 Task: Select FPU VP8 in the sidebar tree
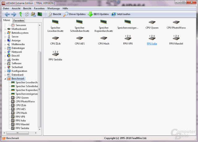pos(20,117)
